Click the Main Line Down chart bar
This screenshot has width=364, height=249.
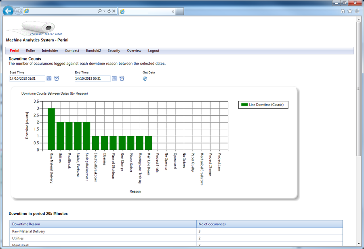[149, 143]
